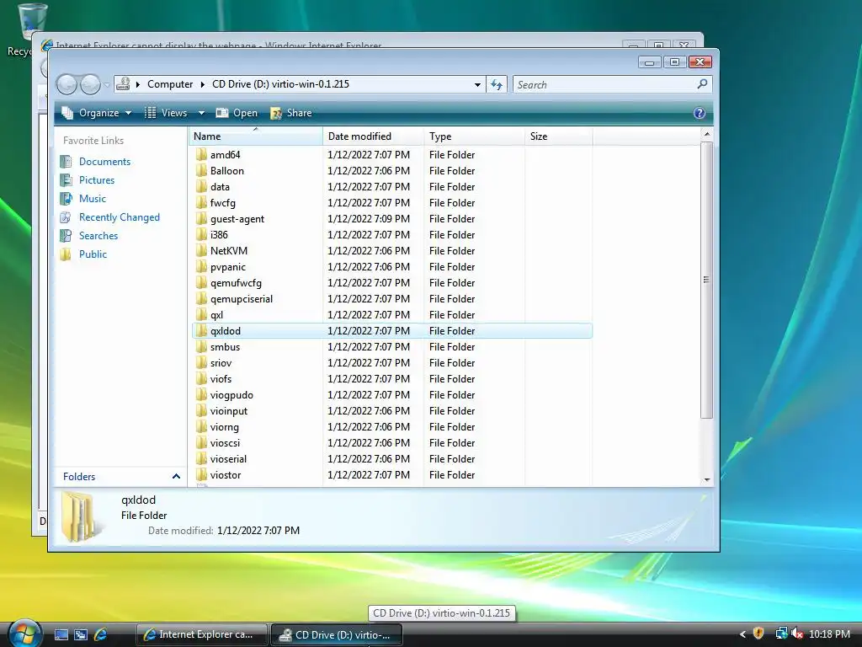Click the vertical scrollbar thumb
The image size is (862, 647).
(707, 280)
